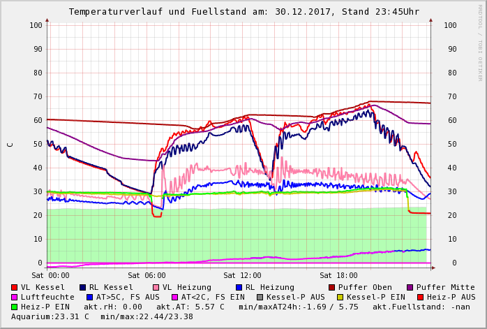Click the green Heiz-P EIN legend swatch

tap(15, 307)
